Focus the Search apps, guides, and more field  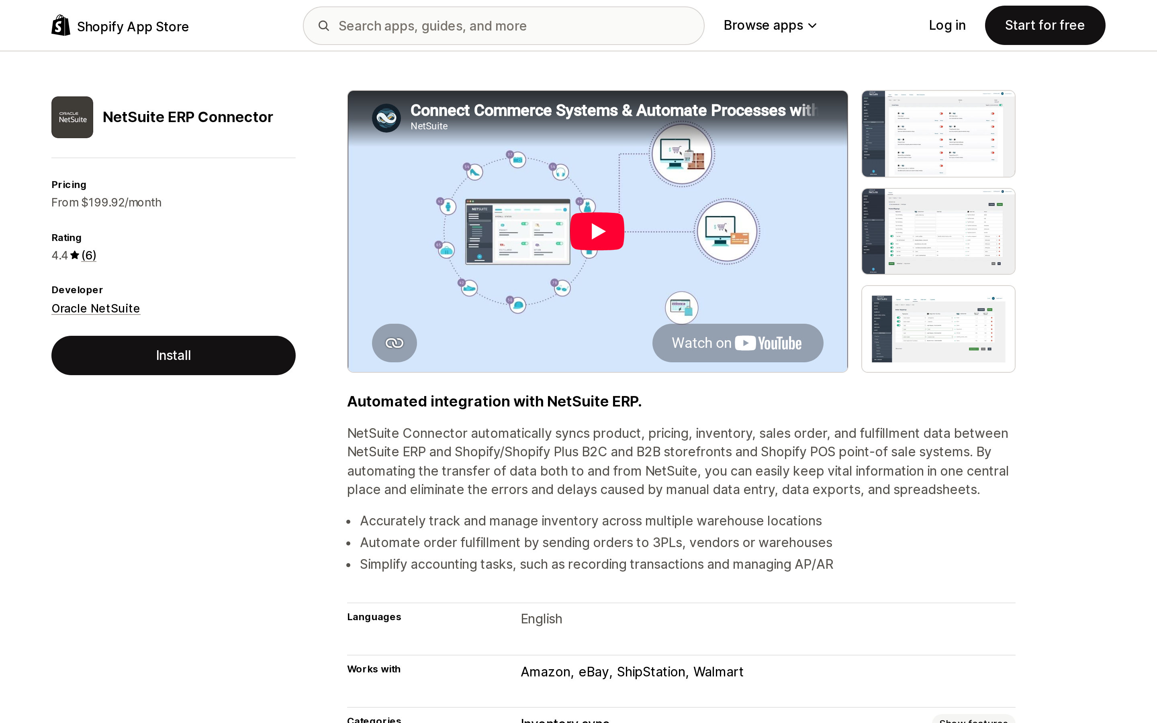(x=503, y=26)
